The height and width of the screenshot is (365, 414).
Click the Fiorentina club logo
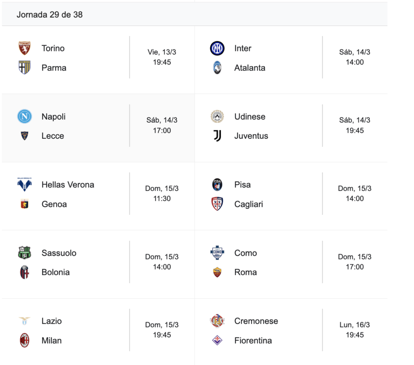217,340
